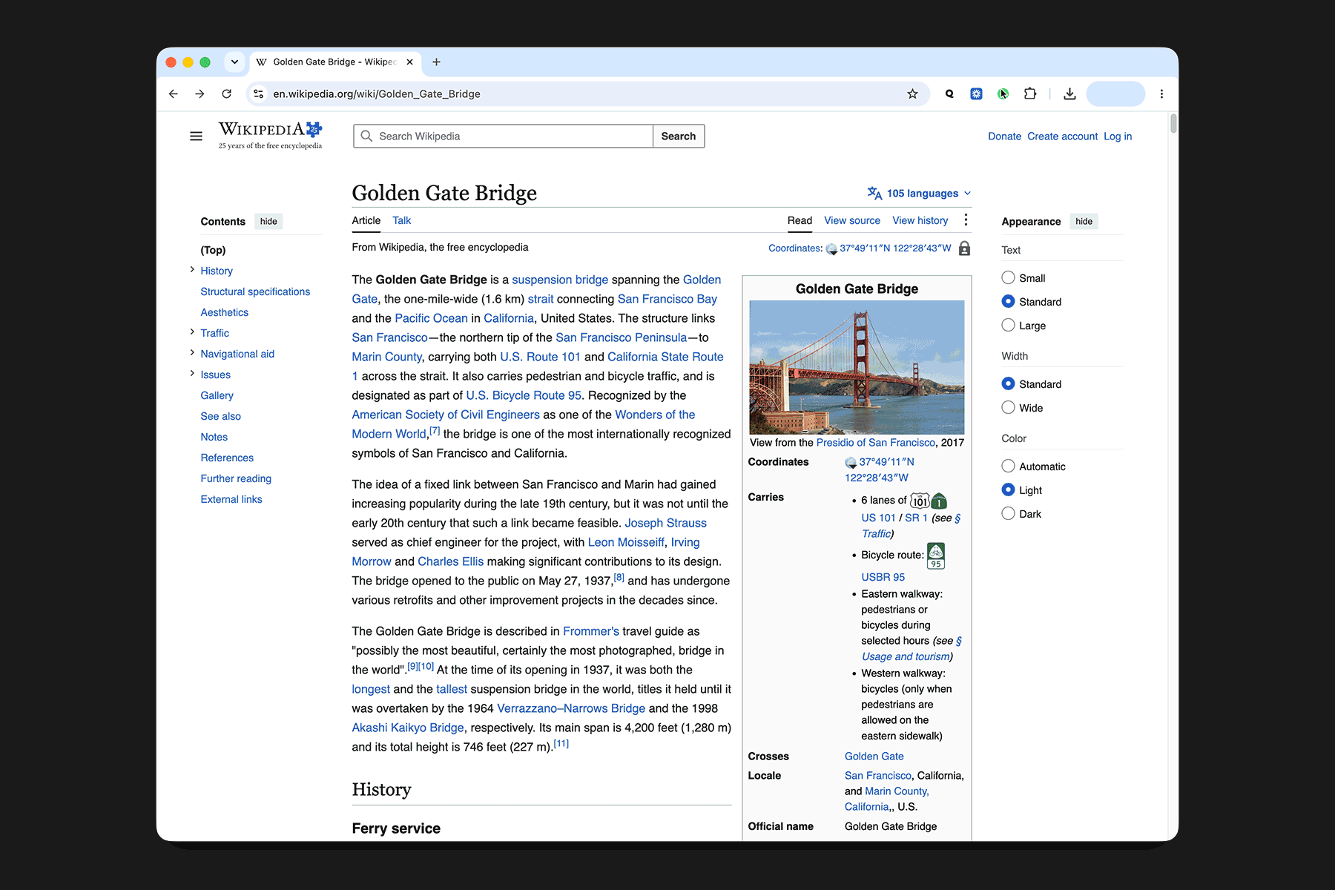This screenshot has width=1335, height=890.
Task: Click the page vertical scrollbar
Action: 1173,123
